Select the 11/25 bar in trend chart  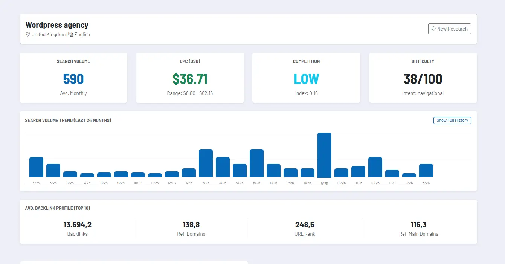(358, 171)
